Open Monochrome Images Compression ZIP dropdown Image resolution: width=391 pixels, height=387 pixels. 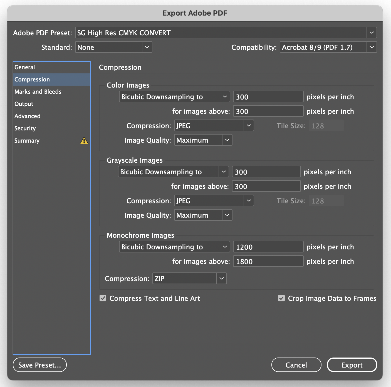pos(189,279)
